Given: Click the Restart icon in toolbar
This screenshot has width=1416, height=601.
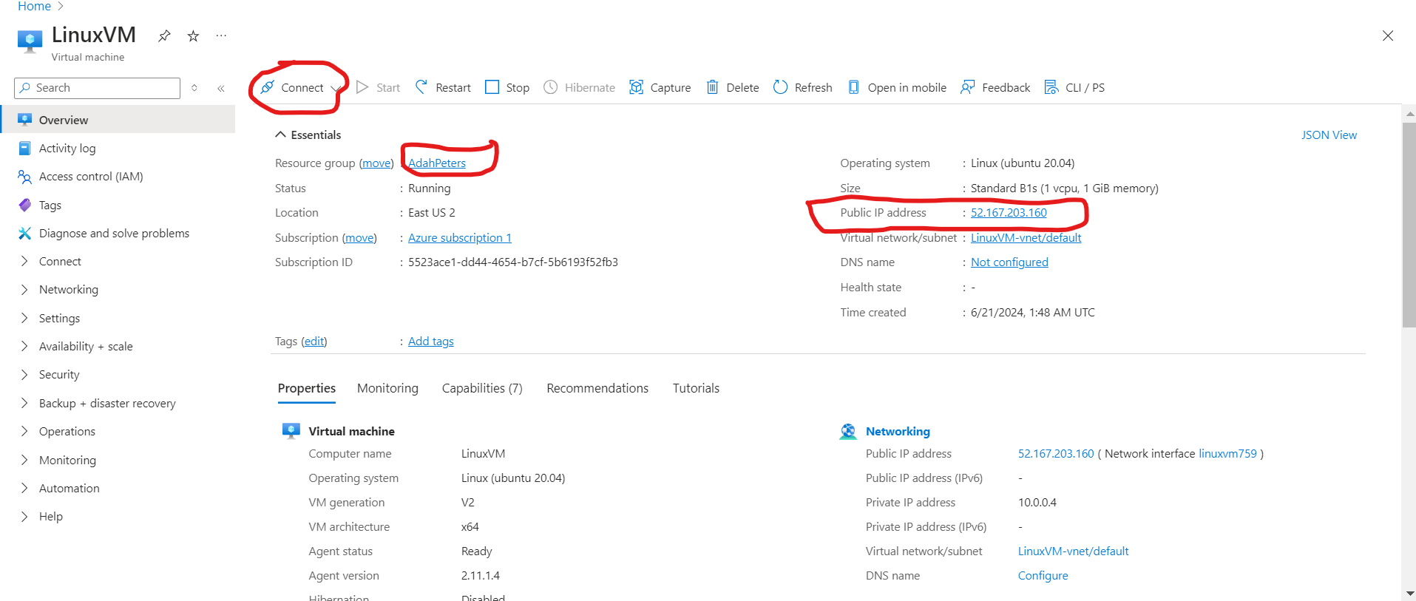Looking at the screenshot, I should (x=421, y=87).
